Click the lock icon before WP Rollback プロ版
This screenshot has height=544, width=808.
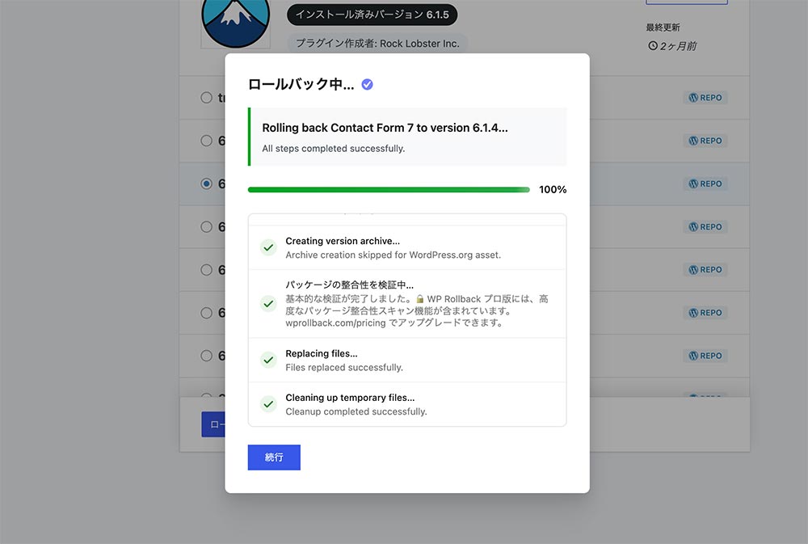pos(420,299)
